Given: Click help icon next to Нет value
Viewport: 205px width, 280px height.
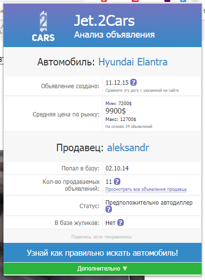Looking at the screenshot, I should (x=121, y=223).
